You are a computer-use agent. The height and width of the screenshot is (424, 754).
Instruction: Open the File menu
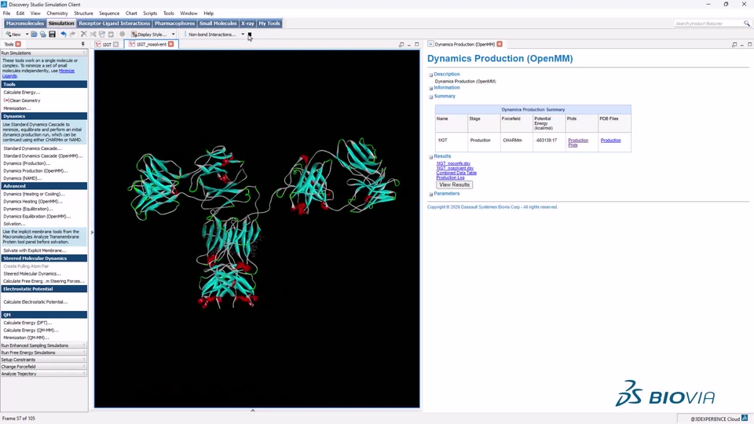coord(7,13)
